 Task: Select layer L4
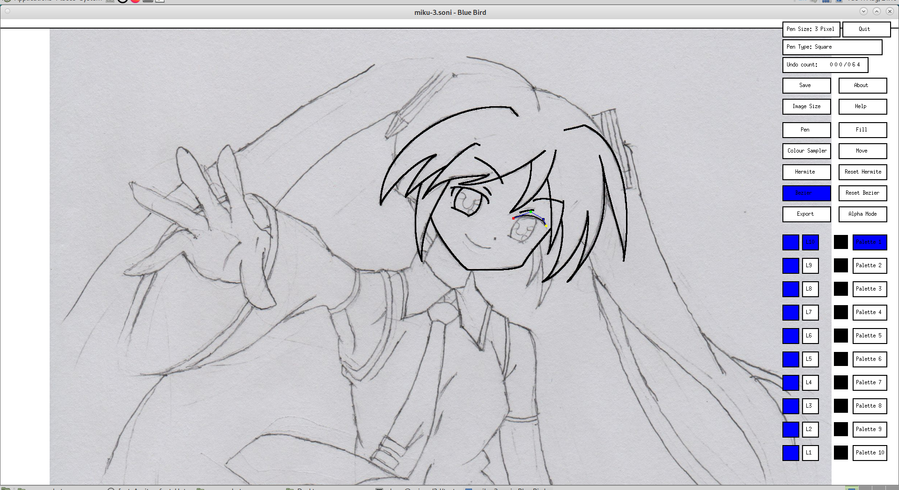pyautogui.click(x=811, y=383)
